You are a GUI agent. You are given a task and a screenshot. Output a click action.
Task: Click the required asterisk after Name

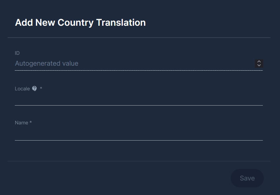31,122
